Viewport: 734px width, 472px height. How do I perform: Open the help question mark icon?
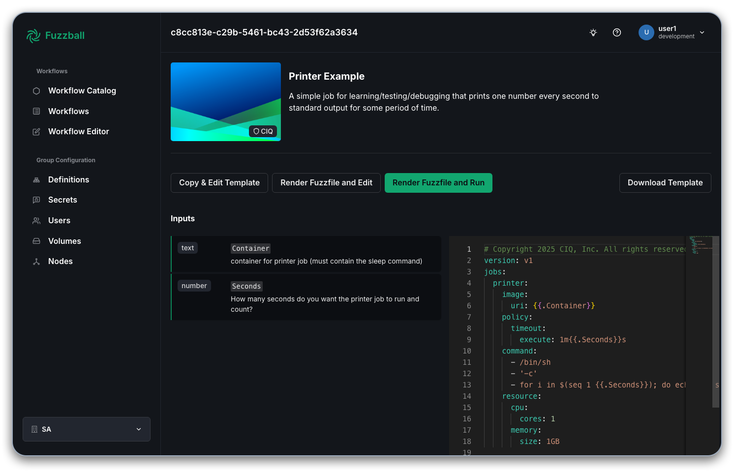(617, 32)
